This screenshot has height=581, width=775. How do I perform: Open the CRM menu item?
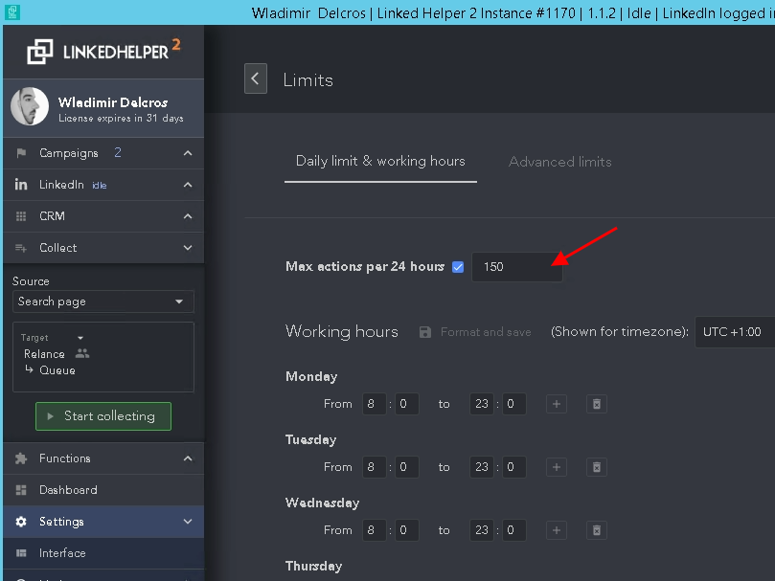pyautogui.click(x=103, y=216)
